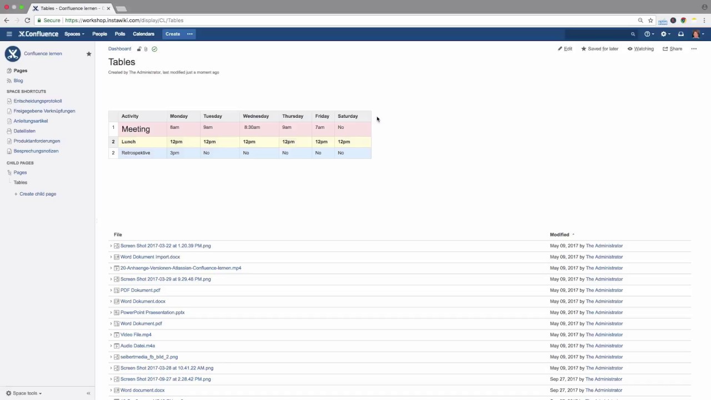711x400 pixels.
Task: Open Confluence search
Action: pos(633,34)
